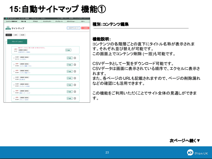Tick the テスト_1 row checkbox
The width and height of the screenshot is (212, 159).
tap(14, 98)
